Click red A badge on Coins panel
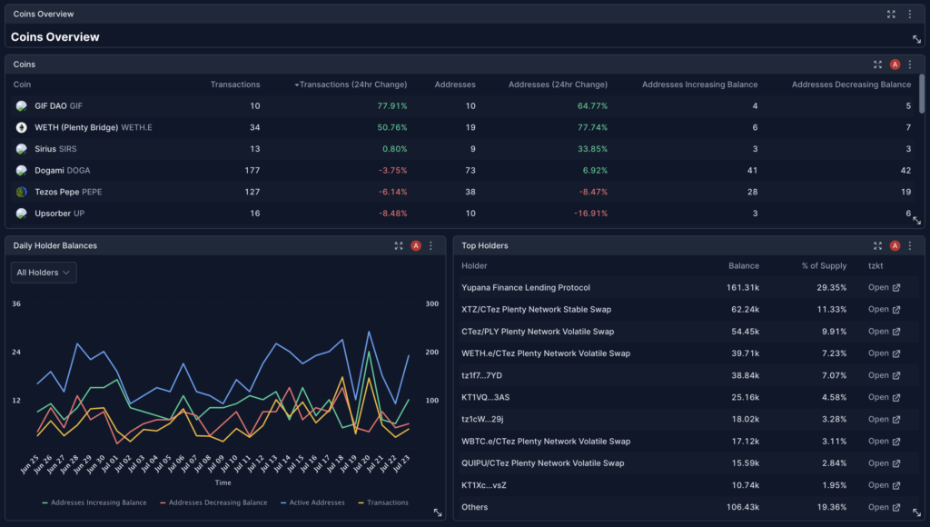 [895, 65]
